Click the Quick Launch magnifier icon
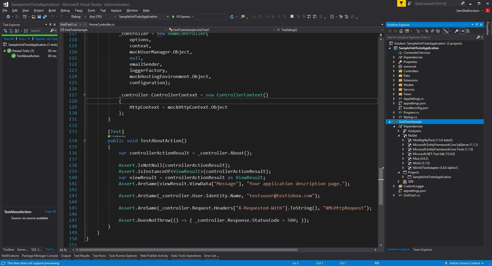Screen dimensions: 492x266 pyautogui.click(x=463, y=3)
